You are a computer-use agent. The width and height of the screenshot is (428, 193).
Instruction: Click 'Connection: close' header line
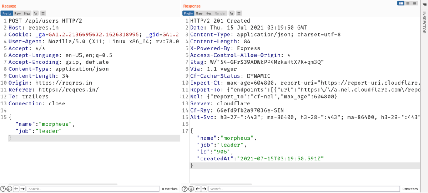click(37, 104)
